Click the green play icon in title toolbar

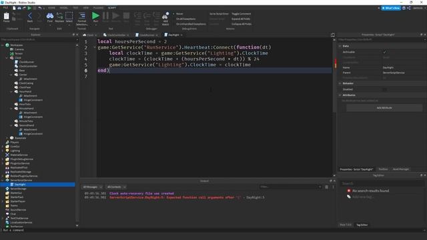click(29, 8)
